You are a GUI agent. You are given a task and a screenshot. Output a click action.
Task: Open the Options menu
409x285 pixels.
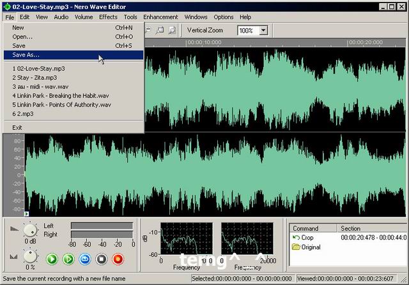pos(224,17)
